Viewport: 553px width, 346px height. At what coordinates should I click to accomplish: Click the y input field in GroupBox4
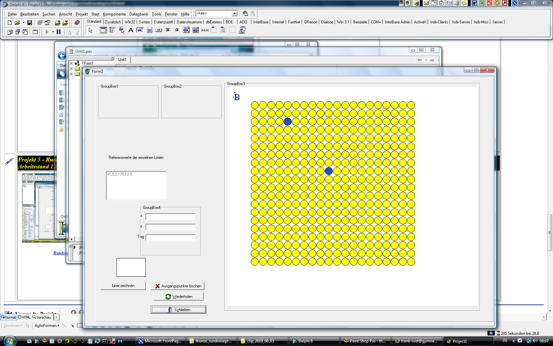click(x=171, y=227)
